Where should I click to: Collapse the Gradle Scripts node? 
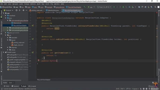click(3, 52)
